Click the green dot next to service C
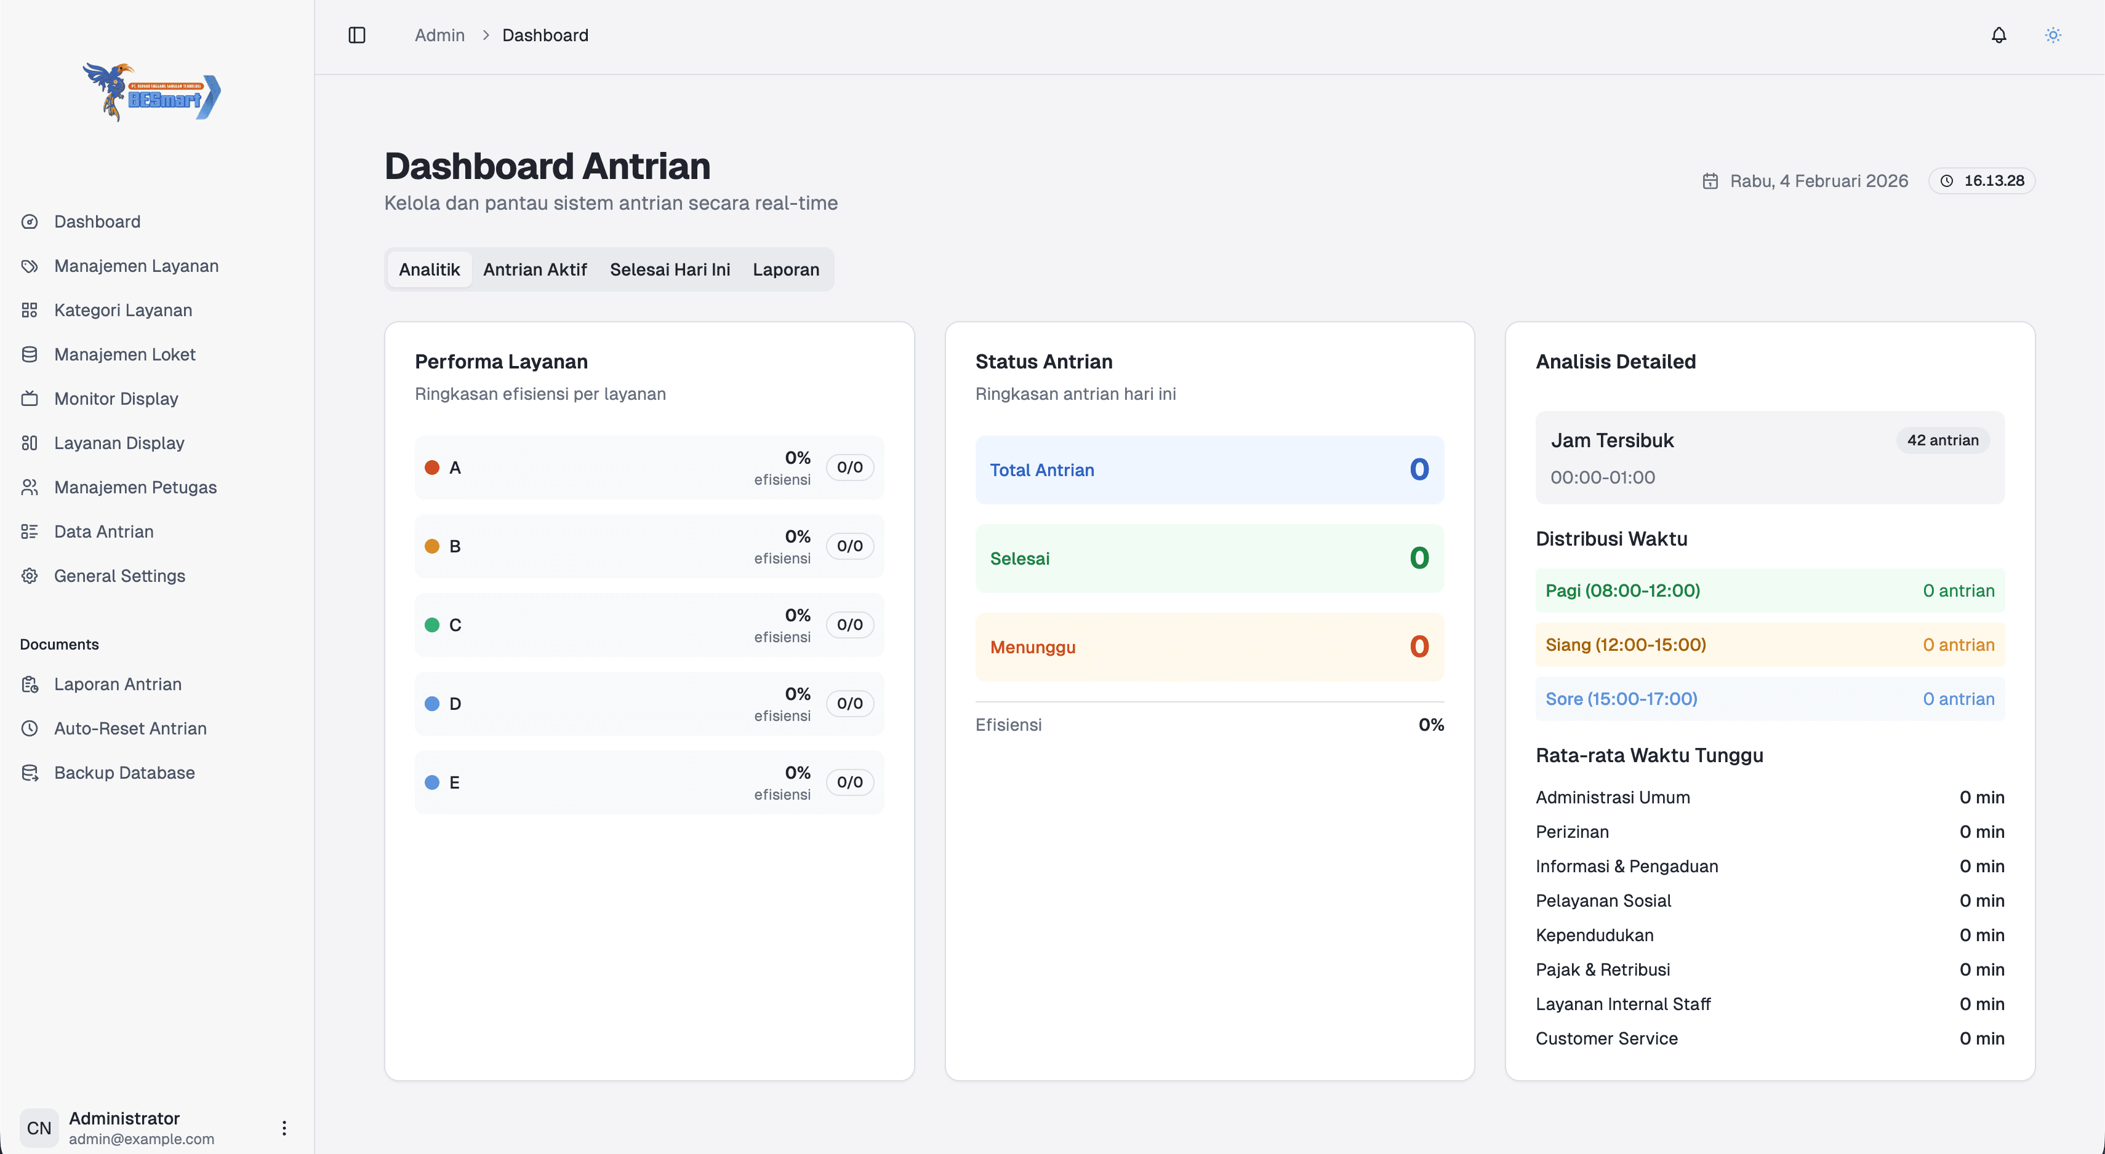The image size is (2105, 1154). (433, 625)
